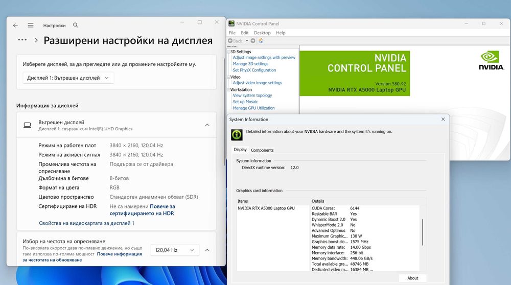The image size is (511, 285).
Task: Click the System Information info icon
Action: pyautogui.click(x=237, y=134)
